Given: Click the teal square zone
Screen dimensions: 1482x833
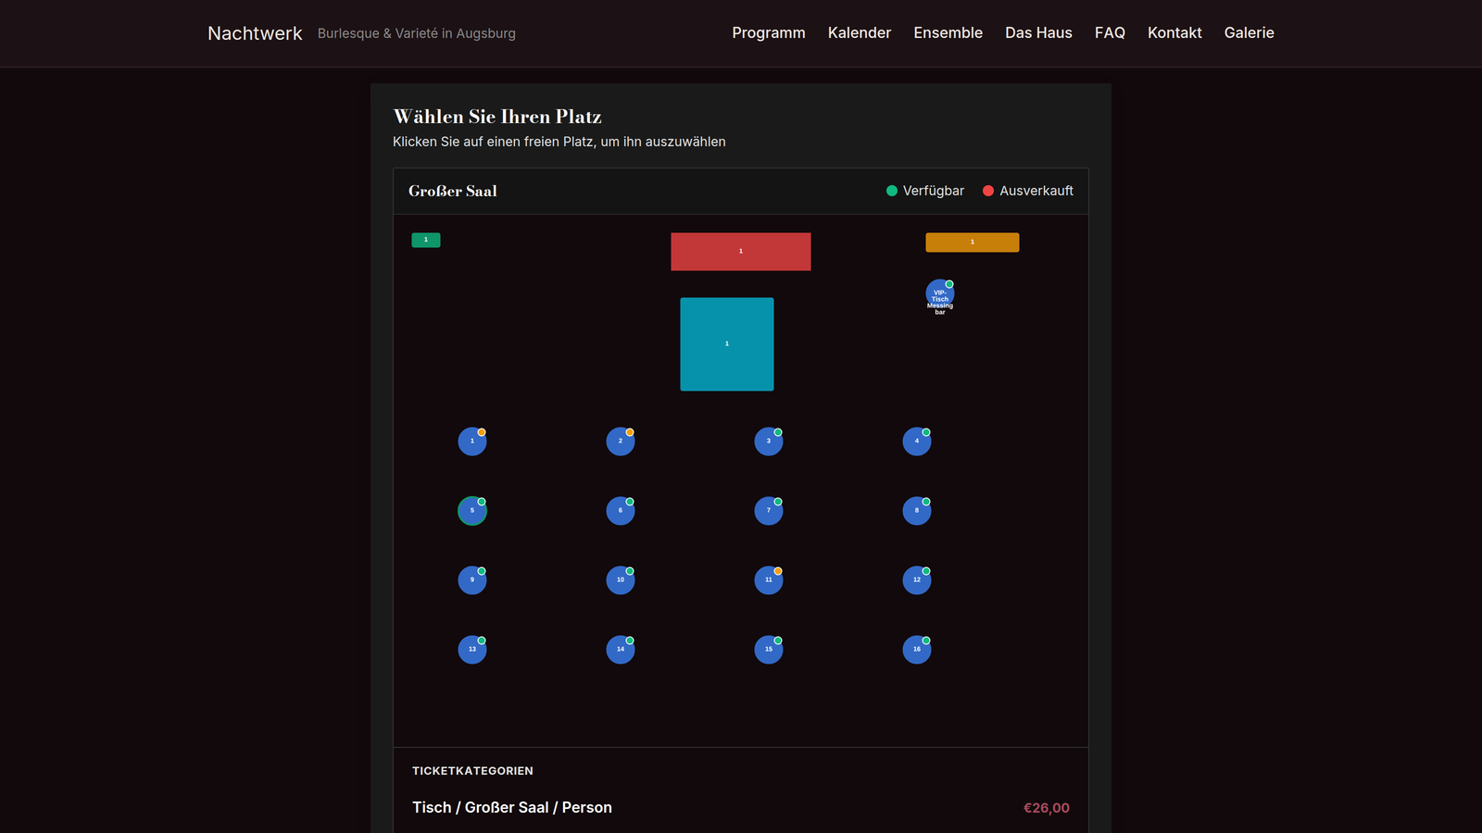Looking at the screenshot, I should (727, 344).
